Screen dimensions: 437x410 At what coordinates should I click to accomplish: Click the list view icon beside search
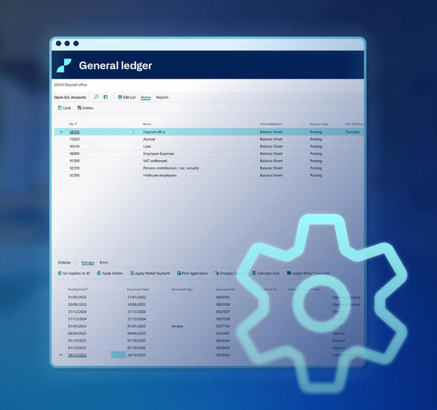(106, 97)
